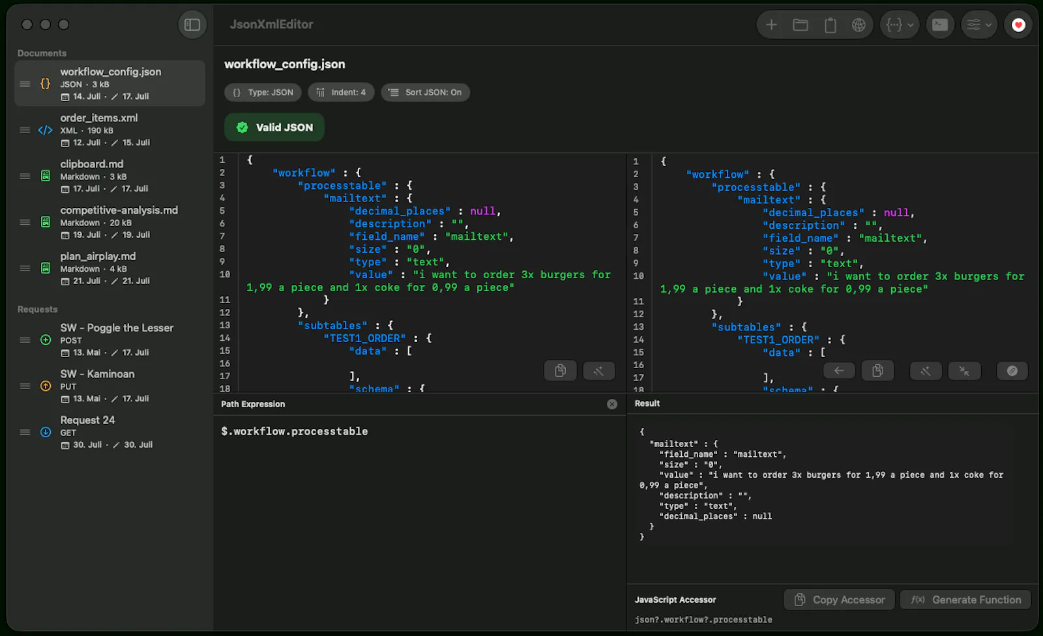Click the XML tag icon beside order_items.xml
This screenshot has height=636, width=1043.
(45, 130)
